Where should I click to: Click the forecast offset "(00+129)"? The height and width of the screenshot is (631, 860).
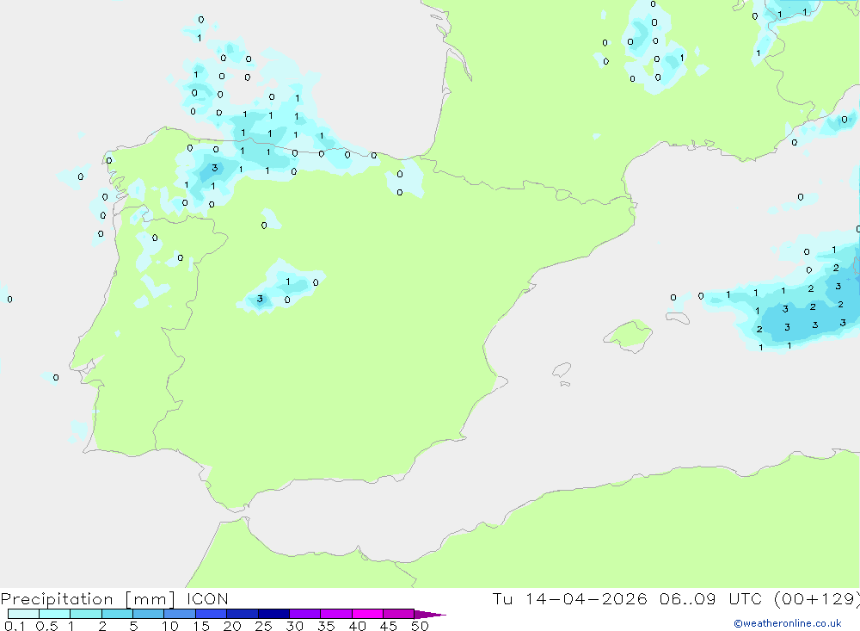(x=817, y=598)
